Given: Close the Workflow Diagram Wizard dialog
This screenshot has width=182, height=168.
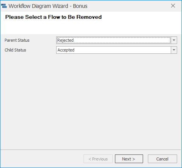Looking at the screenshot, I should pyautogui.click(x=173, y=6).
